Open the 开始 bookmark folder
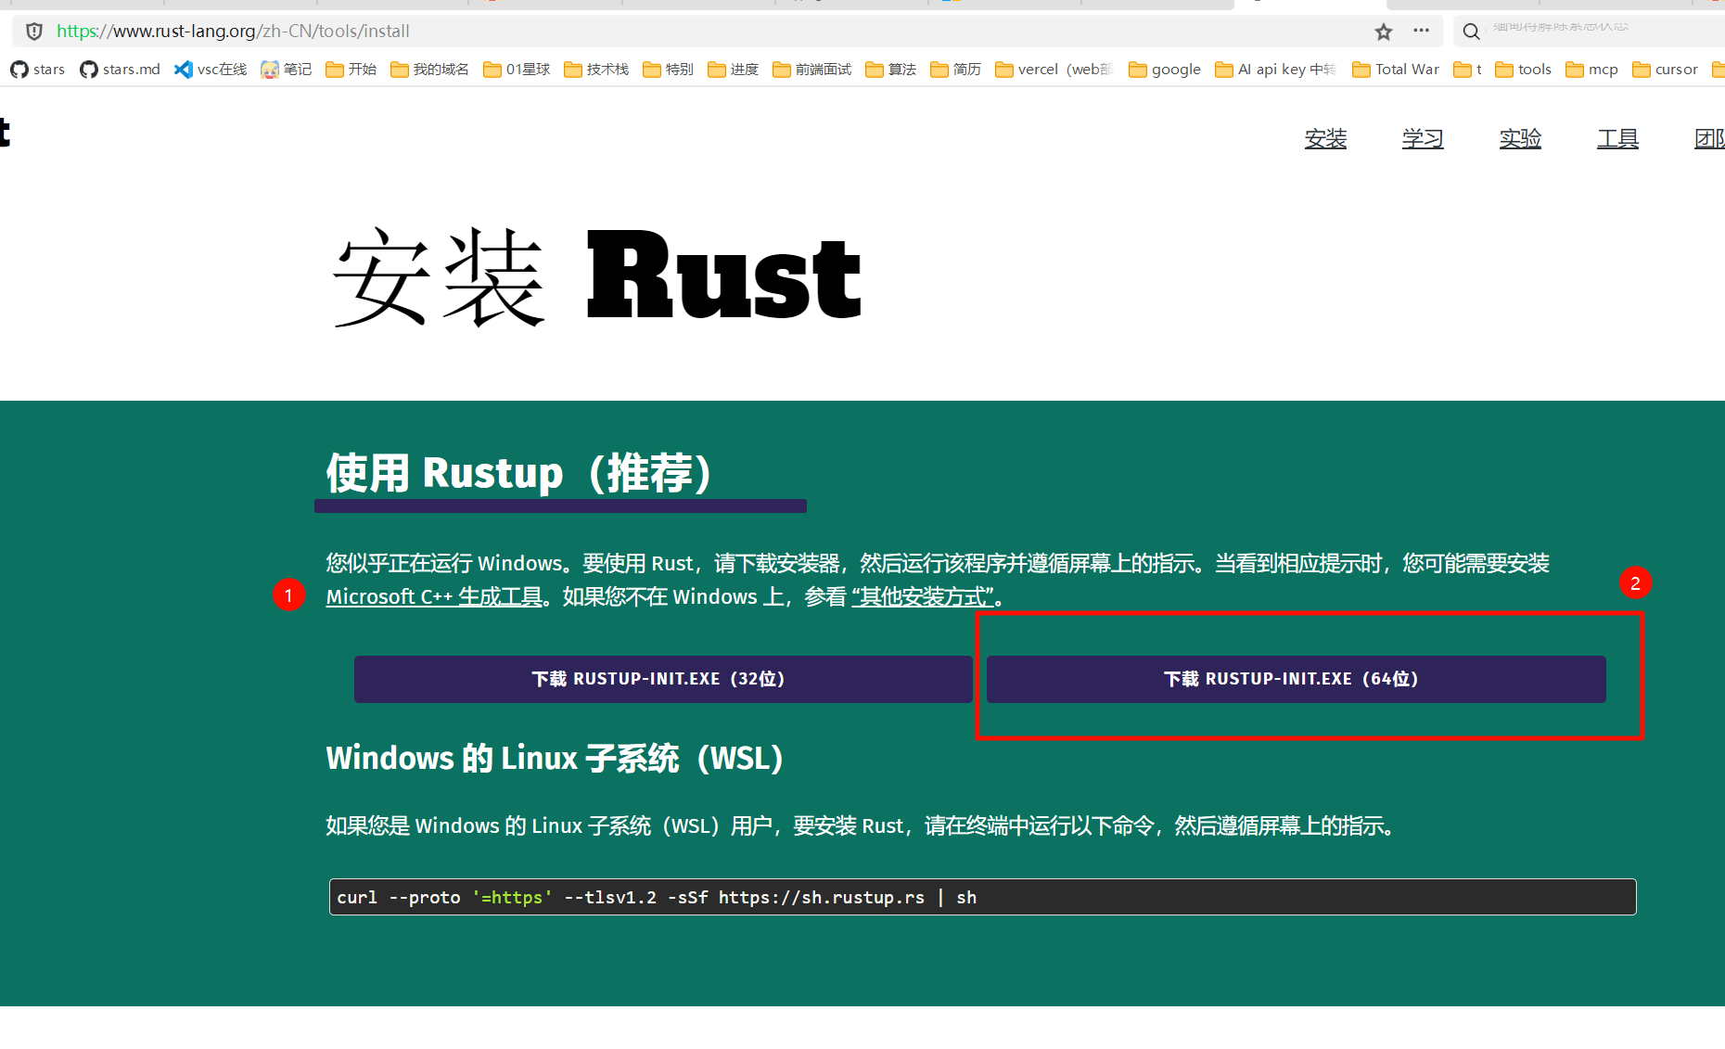The image size is (1725, 1049). point(351,70)
